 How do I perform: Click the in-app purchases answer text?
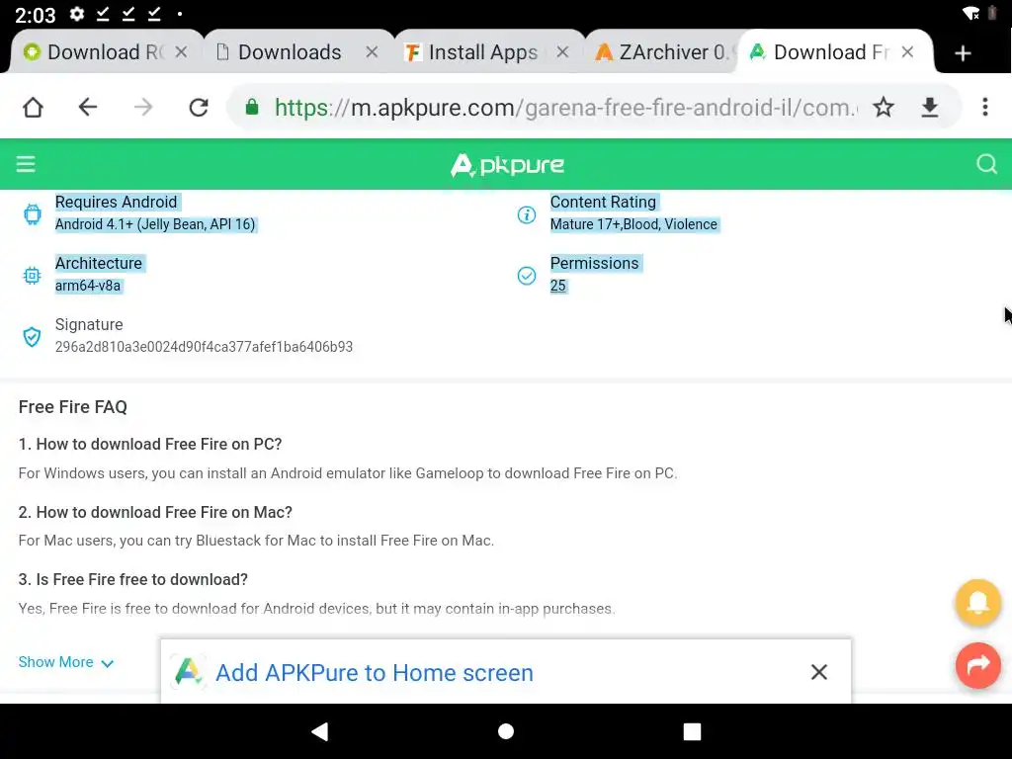[317, 609]
